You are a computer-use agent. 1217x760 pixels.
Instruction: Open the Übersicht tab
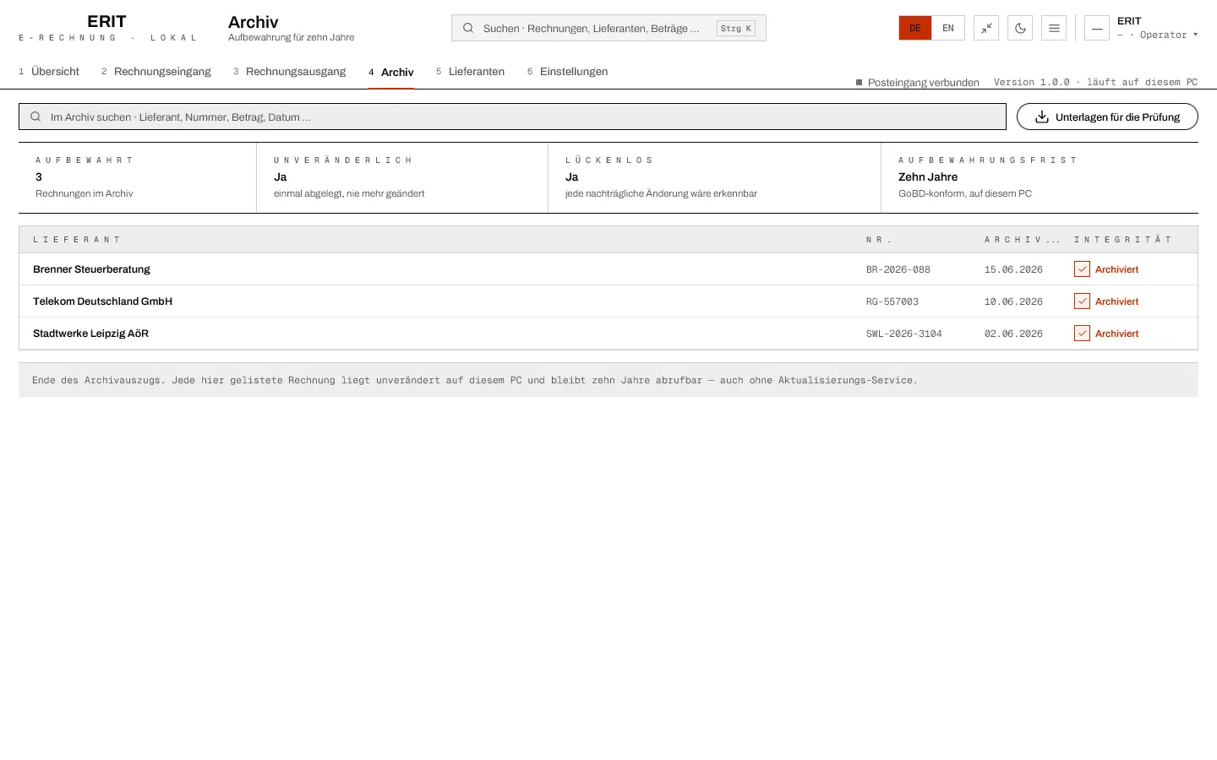pos(49,72)
